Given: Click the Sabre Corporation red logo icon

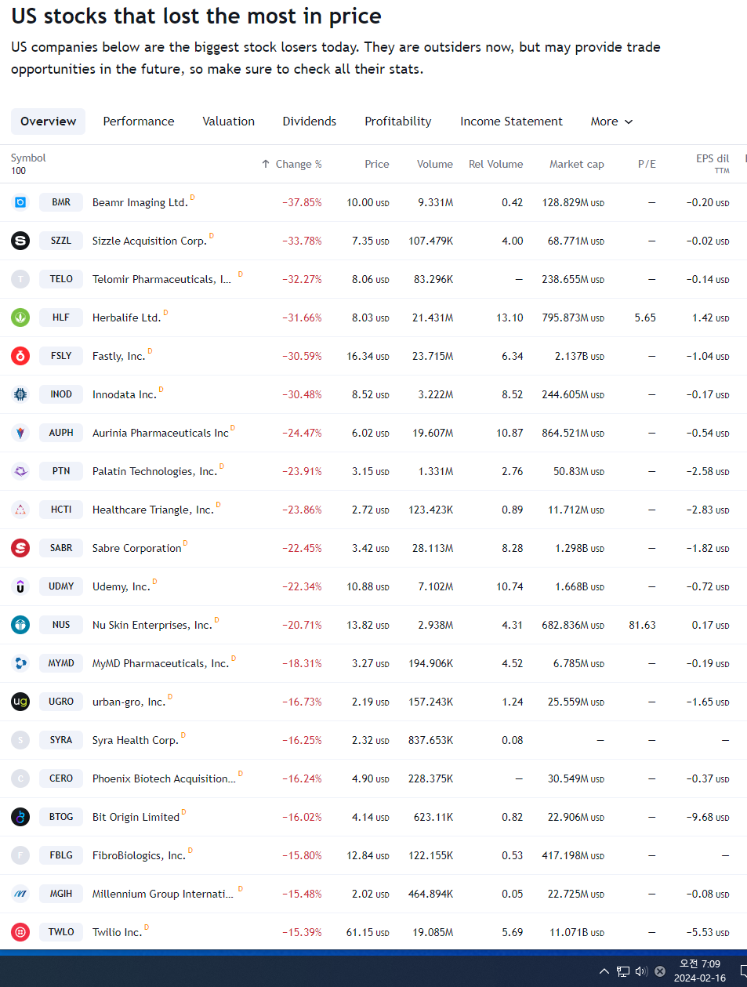Looking at the screenshot, I should [20, 548].
